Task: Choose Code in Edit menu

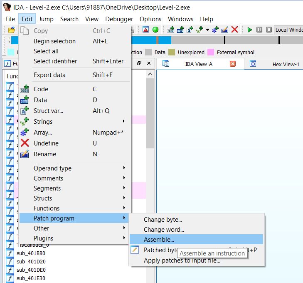Action: 75,89
